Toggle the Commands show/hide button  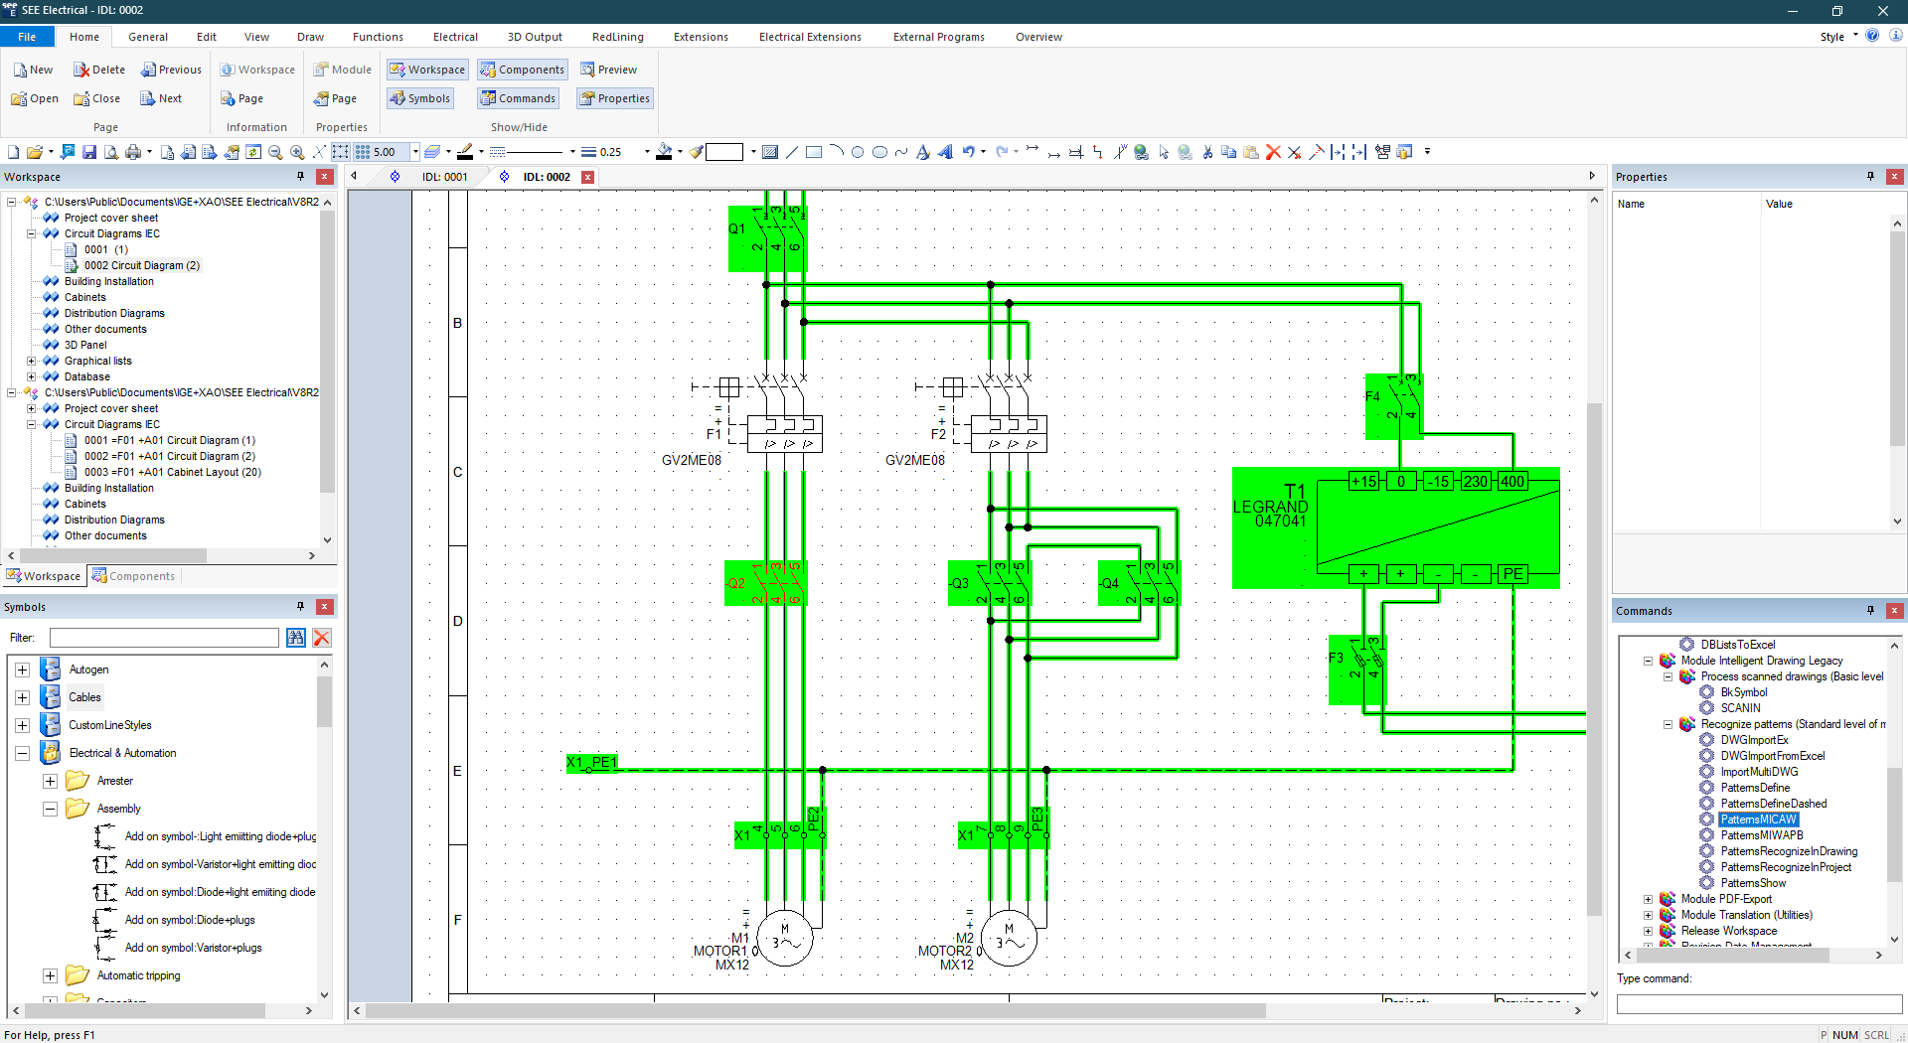pos(518,98)
